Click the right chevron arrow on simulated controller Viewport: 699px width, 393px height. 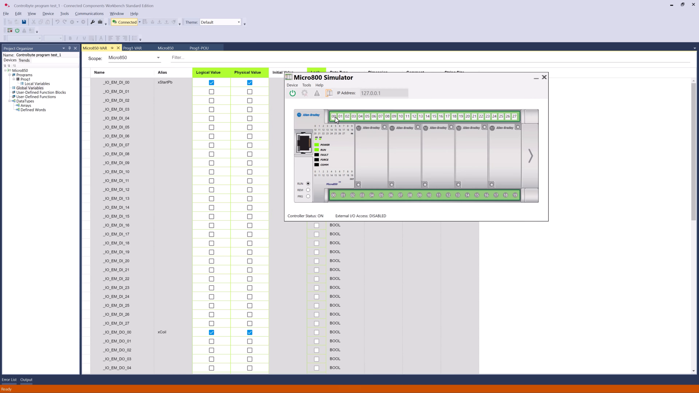pyautogui.click(x=531, y=156)
